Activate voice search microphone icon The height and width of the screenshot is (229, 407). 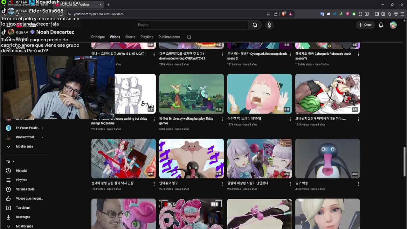click(x=269, y=25)
